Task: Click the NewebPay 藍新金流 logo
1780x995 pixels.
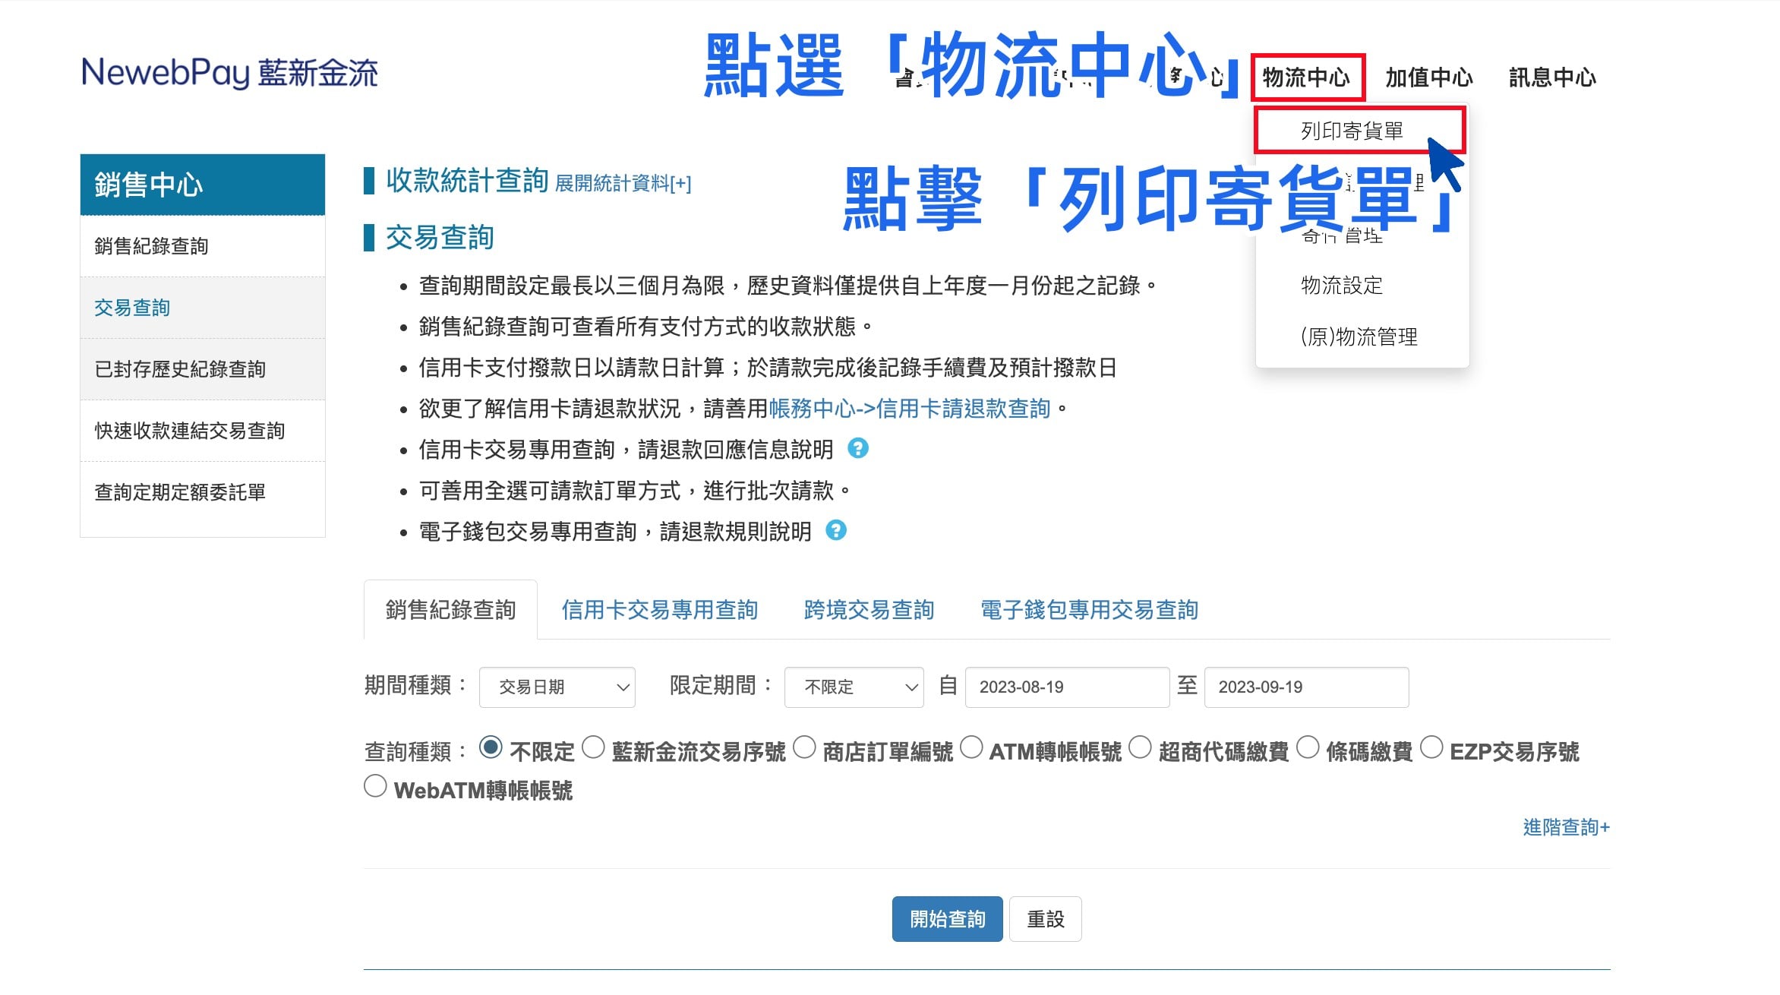Action: [229, 73]
